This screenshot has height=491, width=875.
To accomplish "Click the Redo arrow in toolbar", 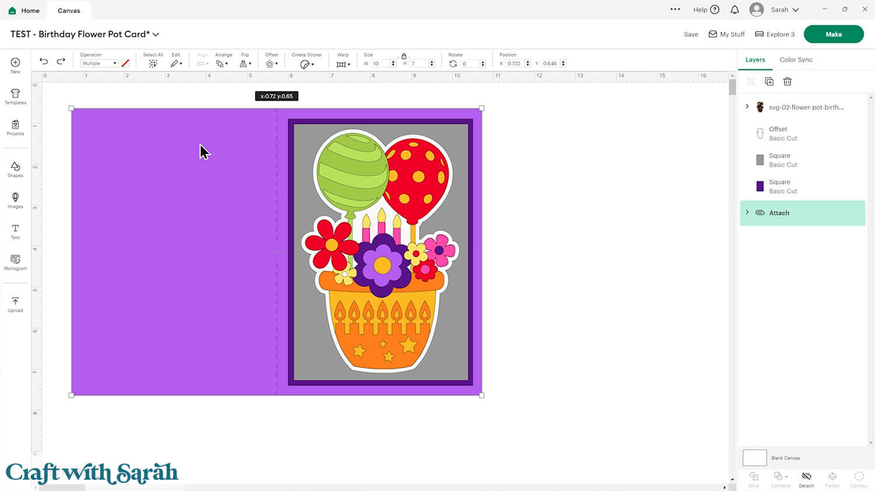I will pos(61,61).
